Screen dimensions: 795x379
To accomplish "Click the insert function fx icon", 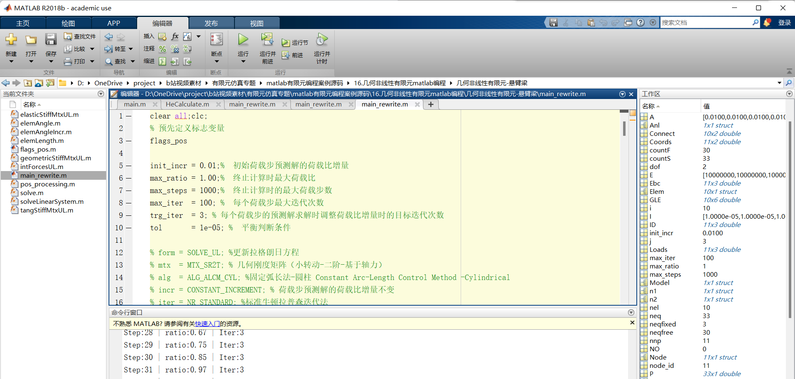I will tap(175, 36).
